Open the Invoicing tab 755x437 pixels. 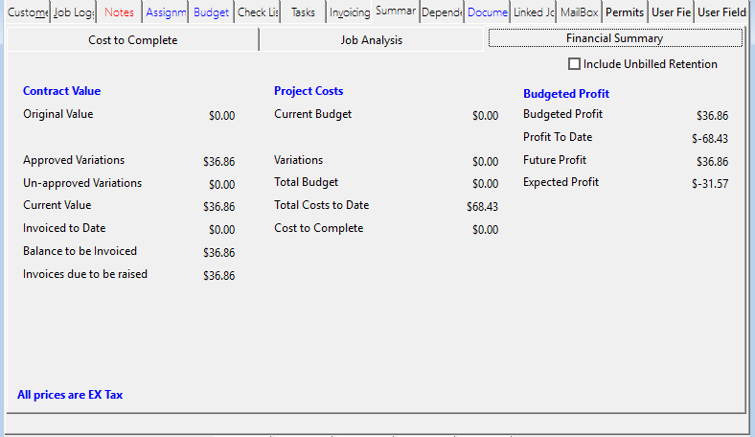coord(349,12)
